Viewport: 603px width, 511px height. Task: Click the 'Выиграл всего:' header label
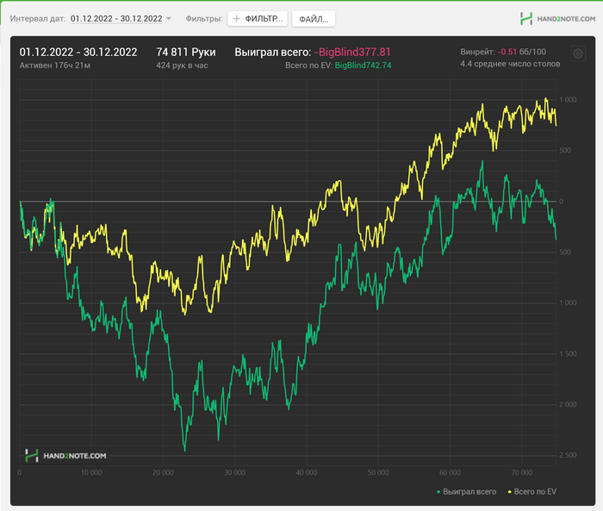[x=273, y=52]
